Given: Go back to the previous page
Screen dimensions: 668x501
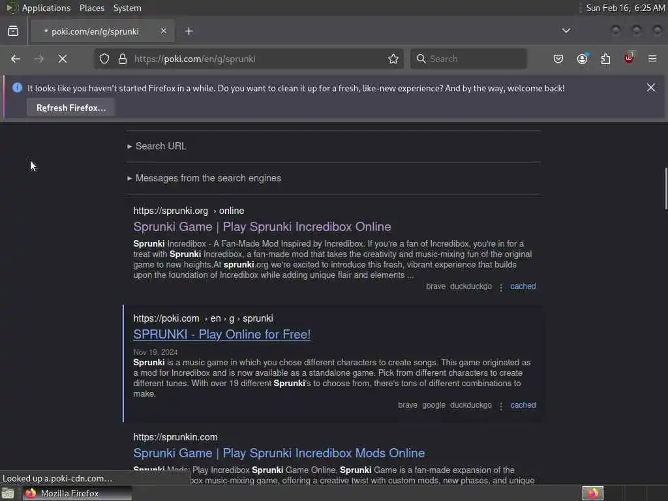Looking at the screenshot, I should click(16, 59).
